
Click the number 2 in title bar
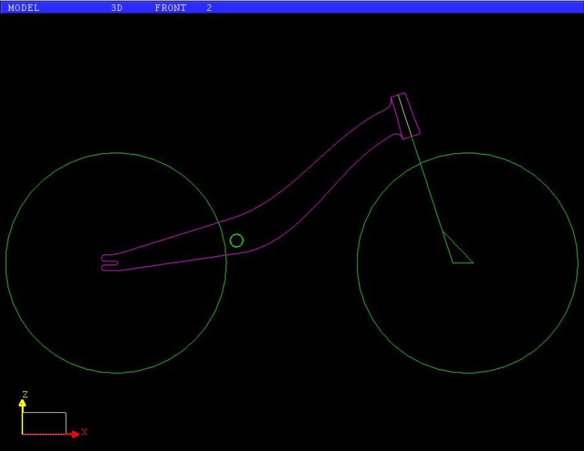(208, 8)
